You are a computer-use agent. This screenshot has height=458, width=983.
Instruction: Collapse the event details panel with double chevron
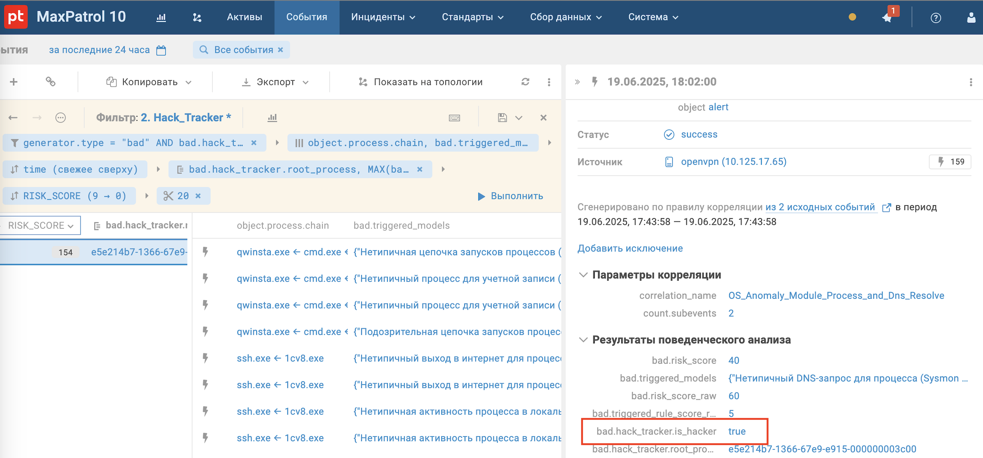click(x=577, y=82)
